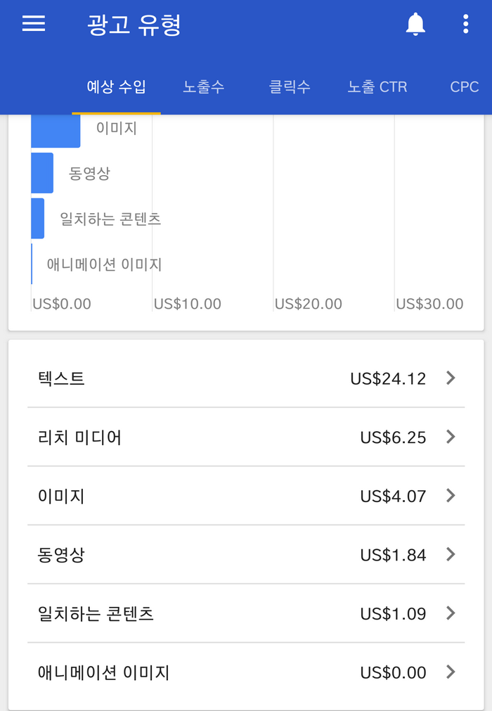
Task: Open the 노출 CTR tab
Action: click(377, 87)
